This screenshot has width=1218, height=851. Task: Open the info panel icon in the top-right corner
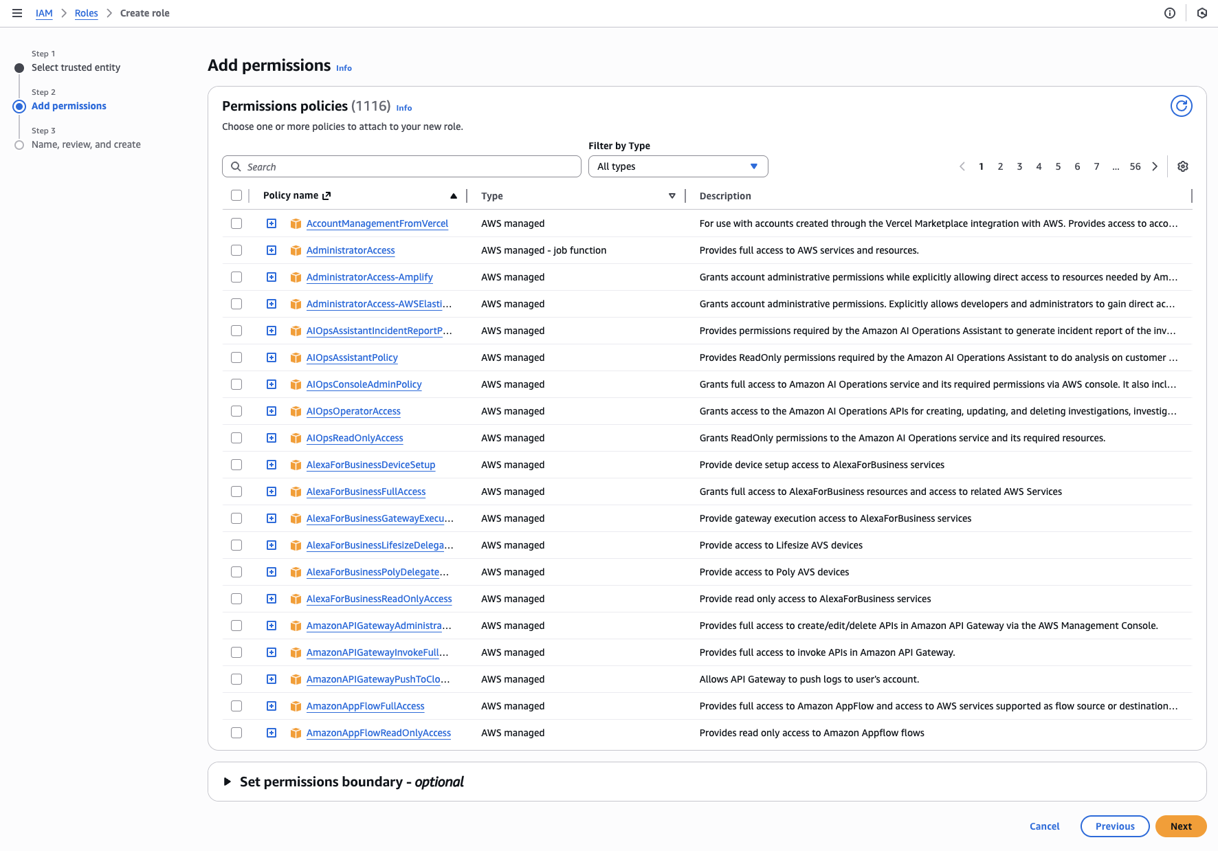pos(1170,12)
